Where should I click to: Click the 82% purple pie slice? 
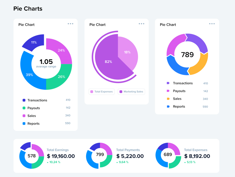click(x=108, y=61)
